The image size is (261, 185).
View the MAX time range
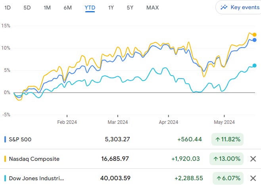click(x=152, y=8)
